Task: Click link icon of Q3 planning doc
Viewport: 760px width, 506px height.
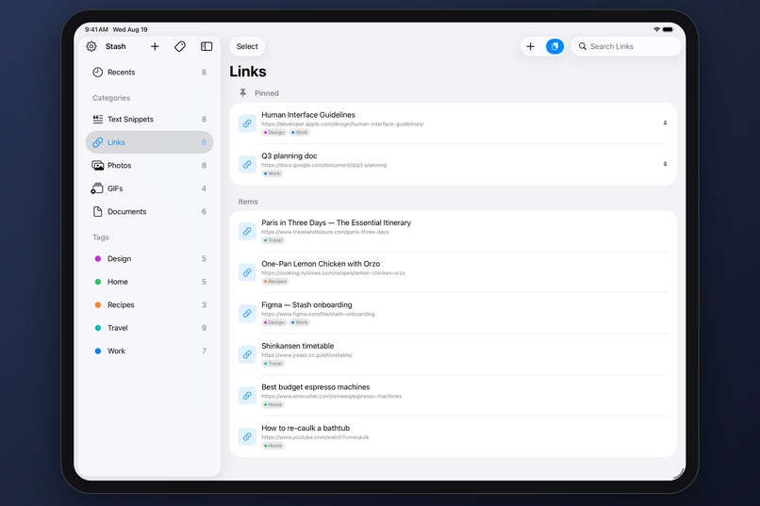Action: (247, 165)
